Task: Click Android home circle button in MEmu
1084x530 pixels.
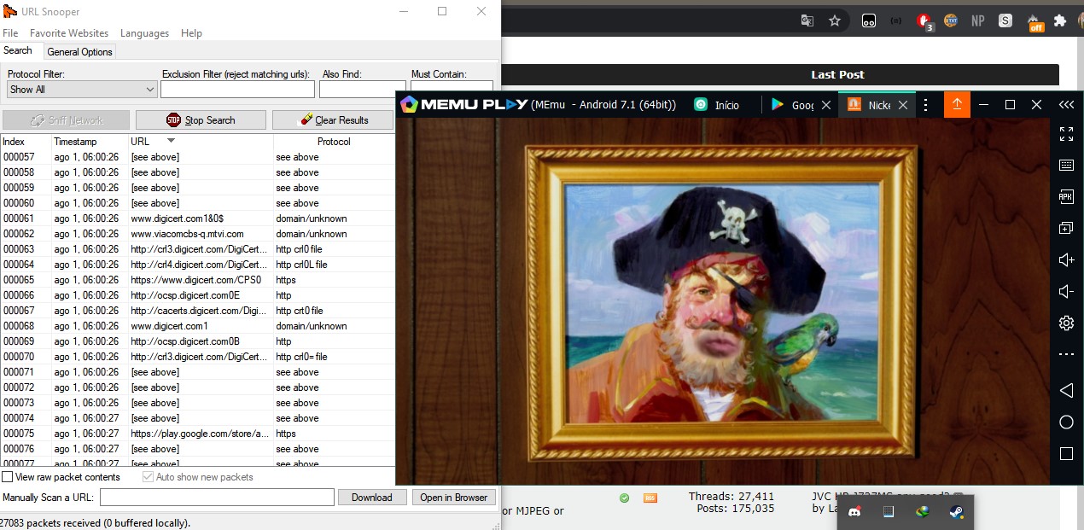Action: [x=1066, y=422]
